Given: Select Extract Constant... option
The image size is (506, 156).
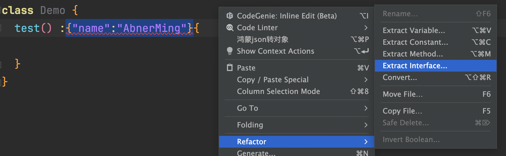Looking at the screenshot, I should click(x=436, y=42).
